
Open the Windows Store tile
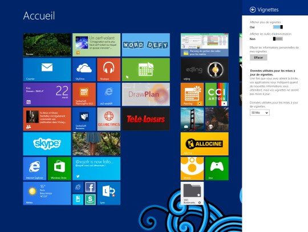click(x=59, y=169)
